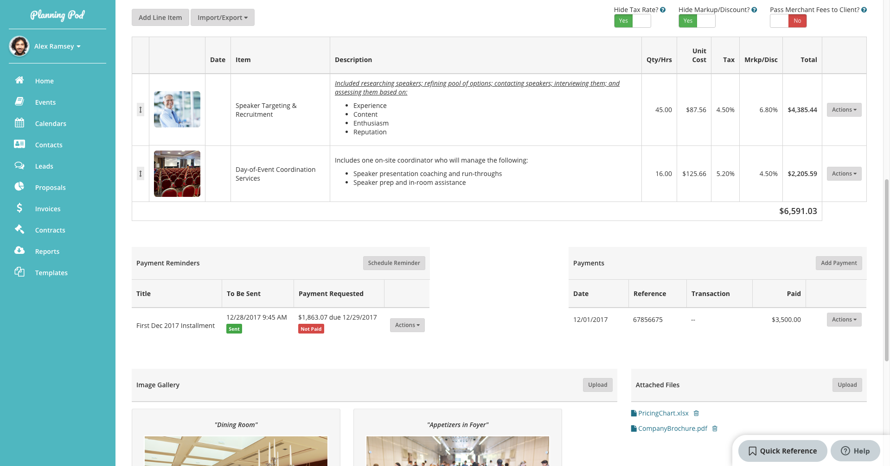The height and width of the screenshot is (466, 890).
Task: Click the trash icon next to PricingChart.xlsx
Action: [696, 413]
